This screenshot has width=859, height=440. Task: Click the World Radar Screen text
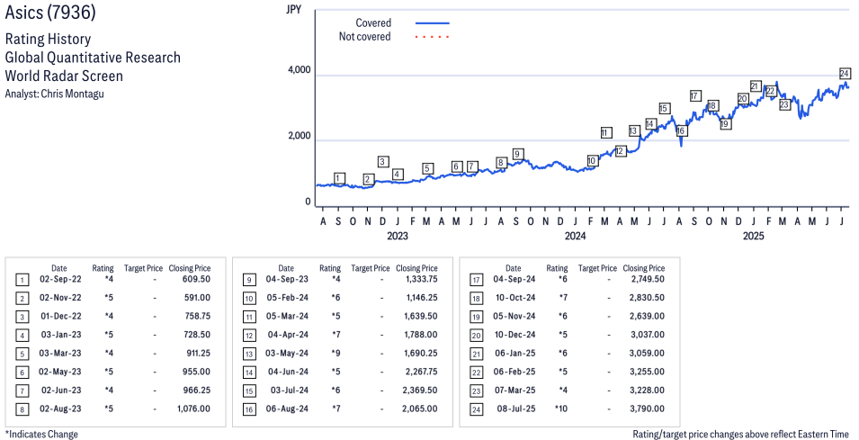click(64, 75)
